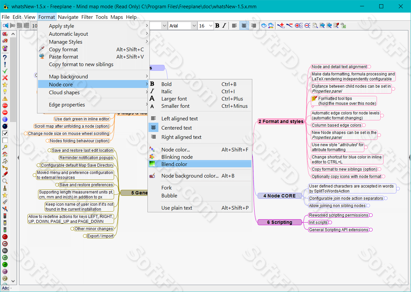The height and width of the screenshot is (292, 411).
Task: Choose Larger font in submenu
Action: coord(200,99)
